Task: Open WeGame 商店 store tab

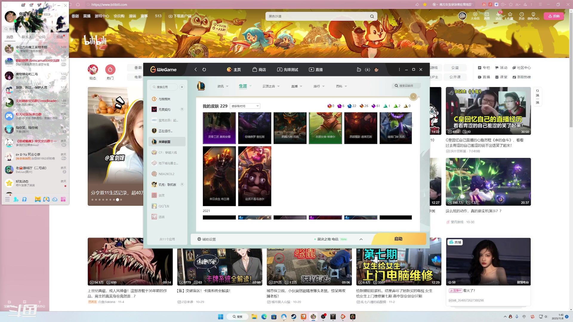Action: [259, 69]
